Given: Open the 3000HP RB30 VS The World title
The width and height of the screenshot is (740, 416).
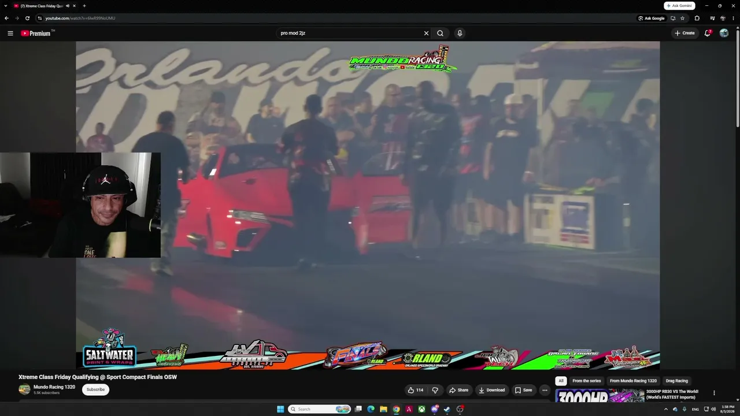Looking at the screenshot, I should point(672,394).
